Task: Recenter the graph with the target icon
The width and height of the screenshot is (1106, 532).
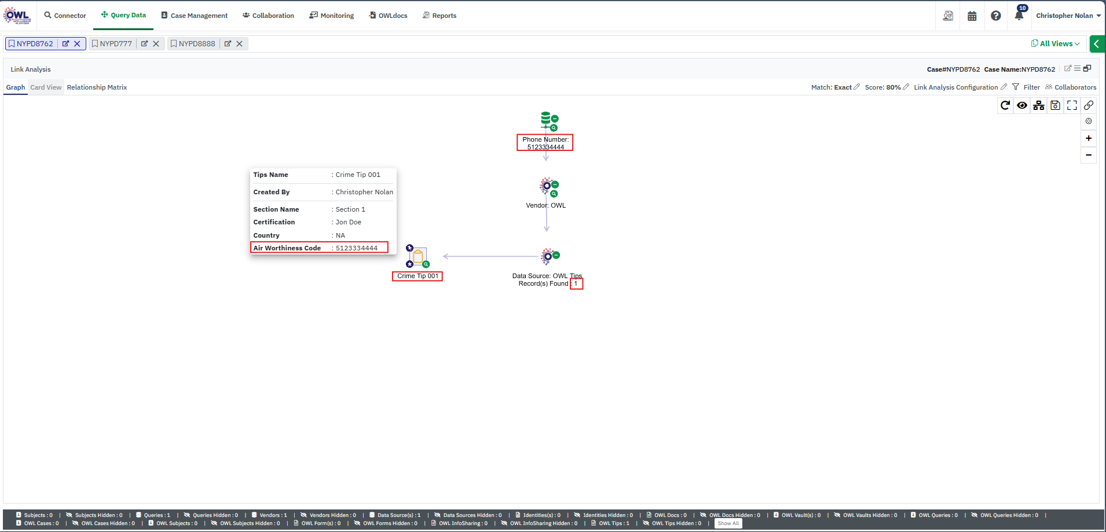Action: (x=1089, y=121)
